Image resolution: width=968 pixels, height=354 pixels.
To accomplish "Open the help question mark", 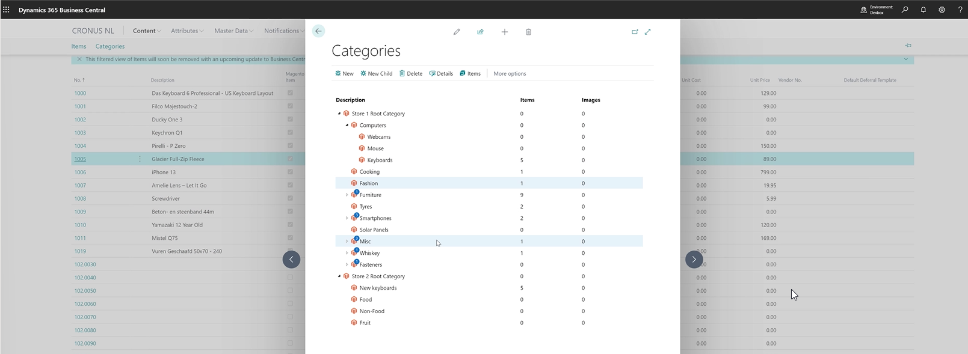I will point(960,10).
